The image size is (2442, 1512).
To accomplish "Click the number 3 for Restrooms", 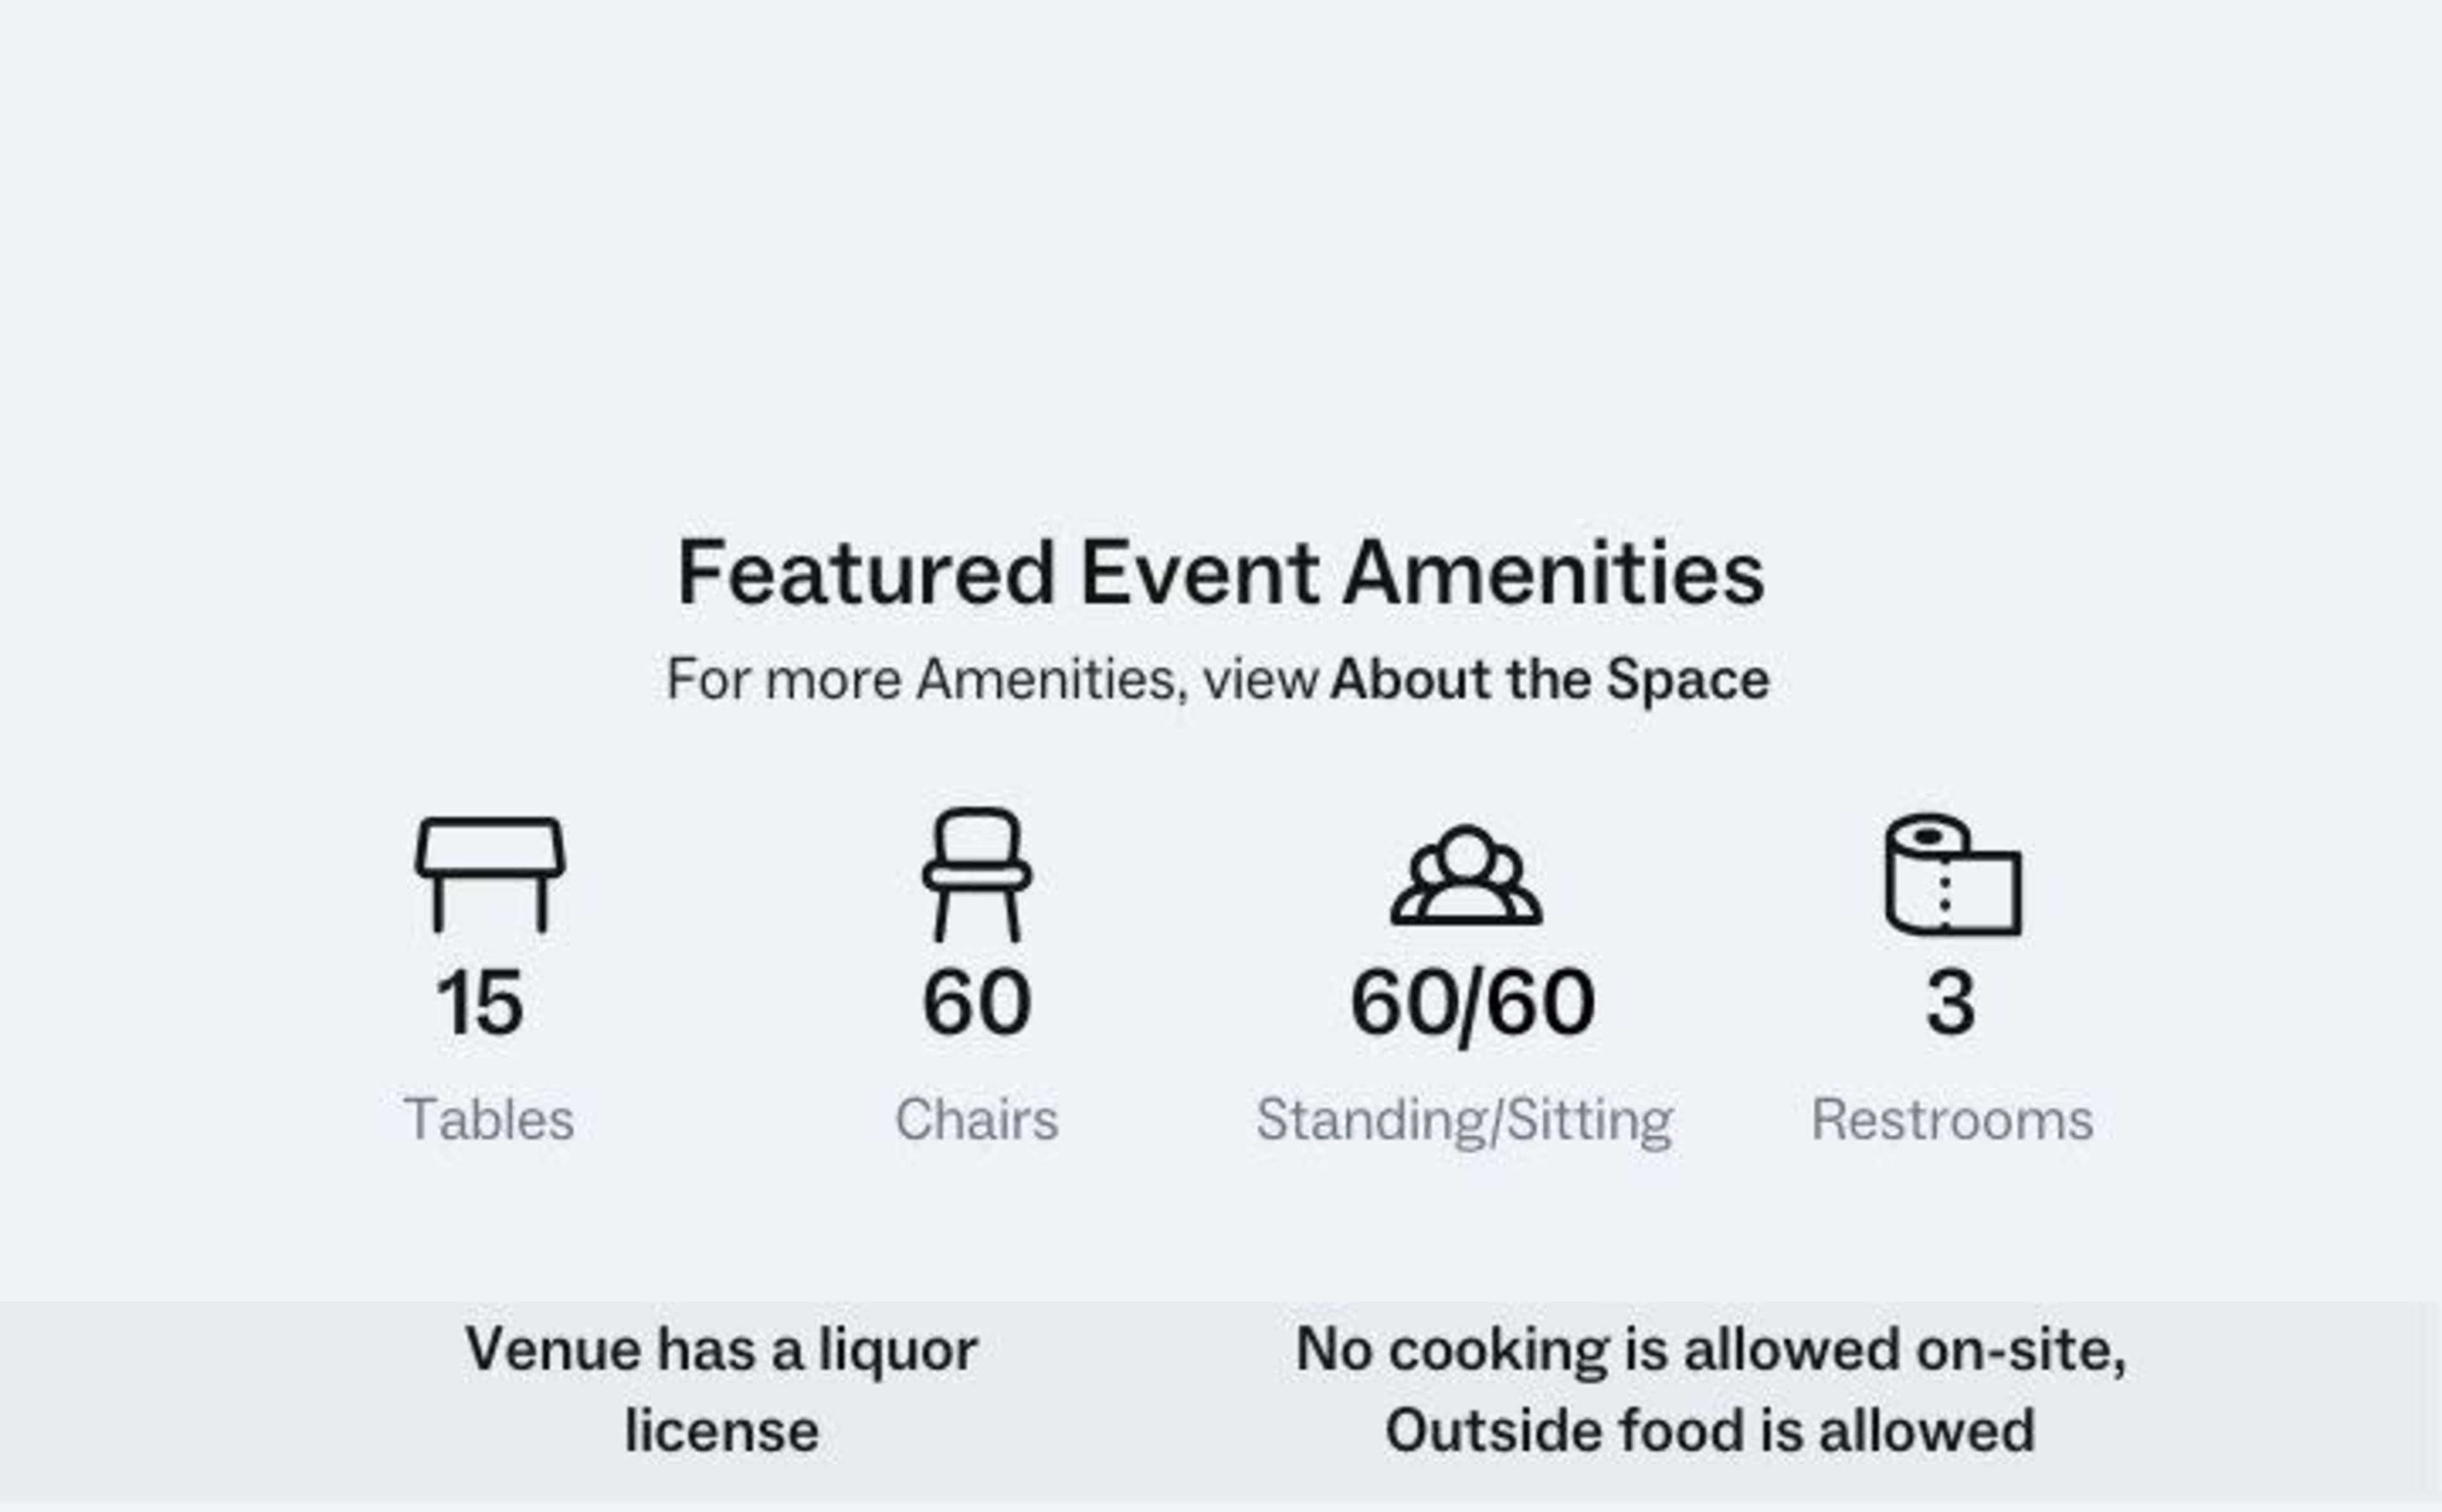I will pos(1951,1003).
